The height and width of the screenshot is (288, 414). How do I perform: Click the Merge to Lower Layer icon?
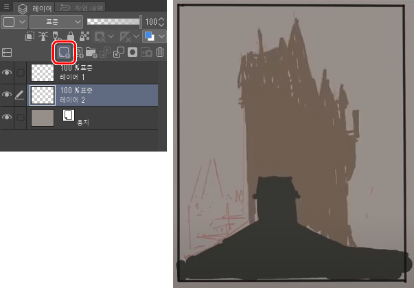[119, 52]
